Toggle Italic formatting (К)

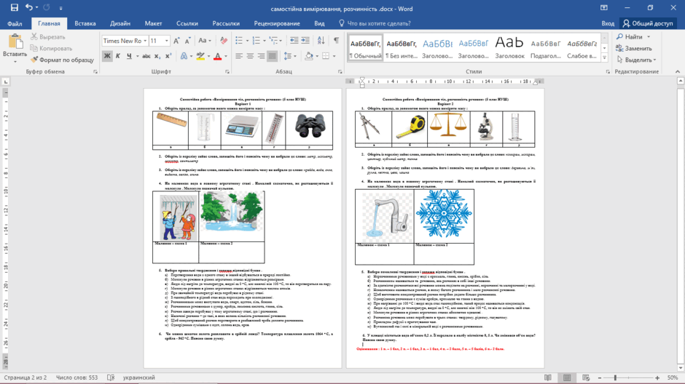[118, 56]
